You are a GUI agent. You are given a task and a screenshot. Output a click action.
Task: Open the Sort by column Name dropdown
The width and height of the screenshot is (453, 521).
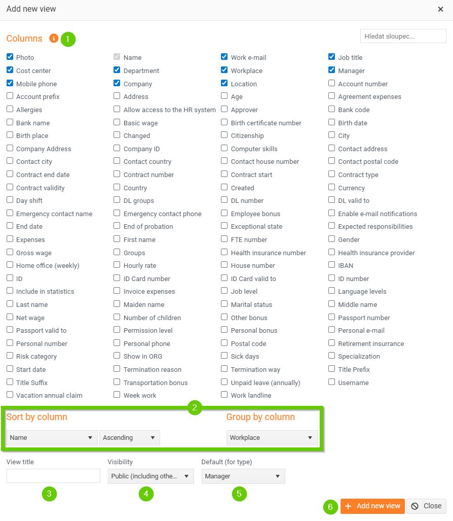point(52,438)
